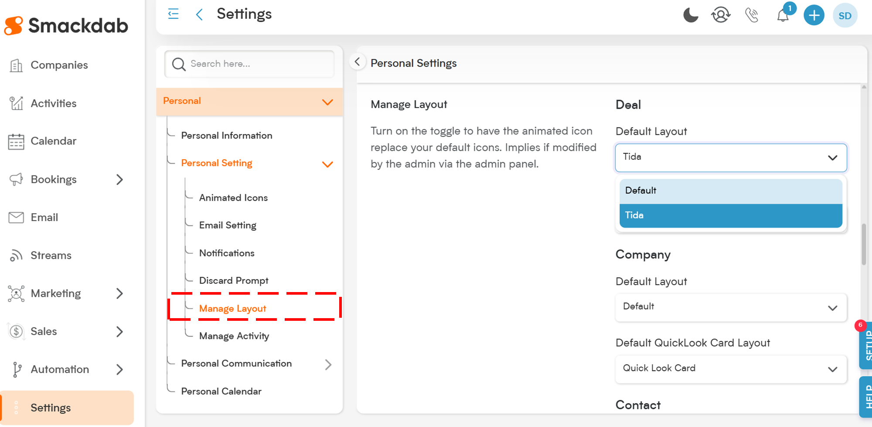
Task: Open notifications bell icon
Action: [783, 16]
